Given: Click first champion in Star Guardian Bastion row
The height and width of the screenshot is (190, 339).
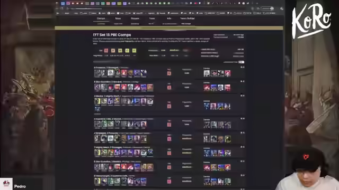Looking at the screenshot, I should tap(97, 167).
